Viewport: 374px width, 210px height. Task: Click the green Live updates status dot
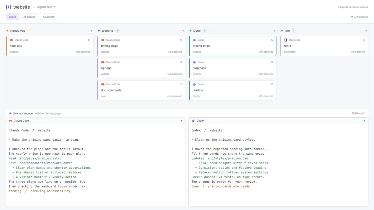[352, 17]
